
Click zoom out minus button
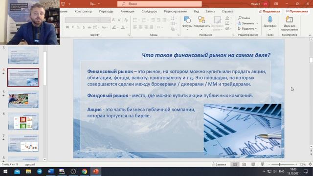pyautogui.click(x=269, y=164)
